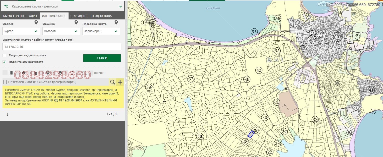This screenshot has height=157, width=383.
Task: Click the flag filter icon
Action: click(x=73, y=73)
